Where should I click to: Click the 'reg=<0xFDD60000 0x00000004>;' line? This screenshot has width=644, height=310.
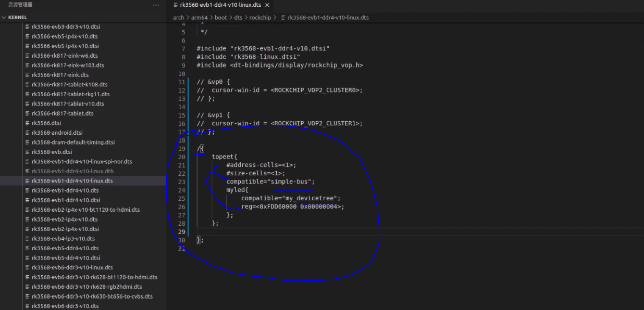click(293, 206)
